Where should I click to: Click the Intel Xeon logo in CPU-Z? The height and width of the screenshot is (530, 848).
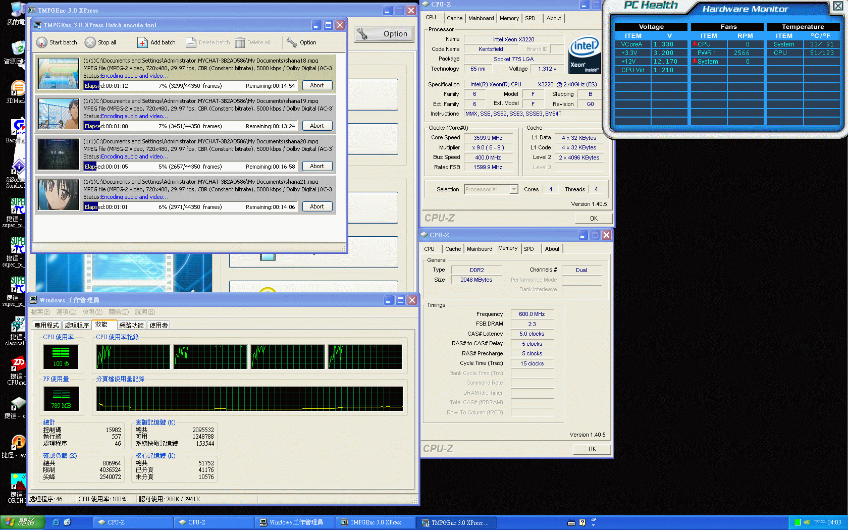tap(585, 55)
